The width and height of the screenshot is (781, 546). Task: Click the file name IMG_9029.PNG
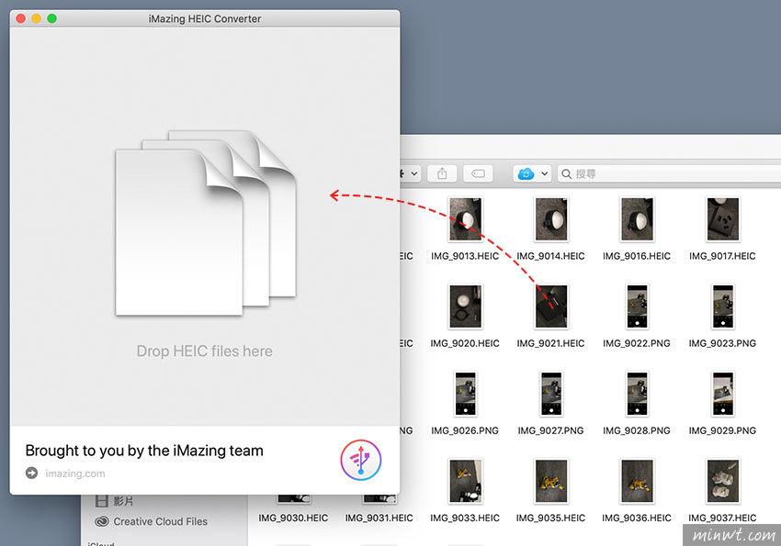[x=723, y=430]
